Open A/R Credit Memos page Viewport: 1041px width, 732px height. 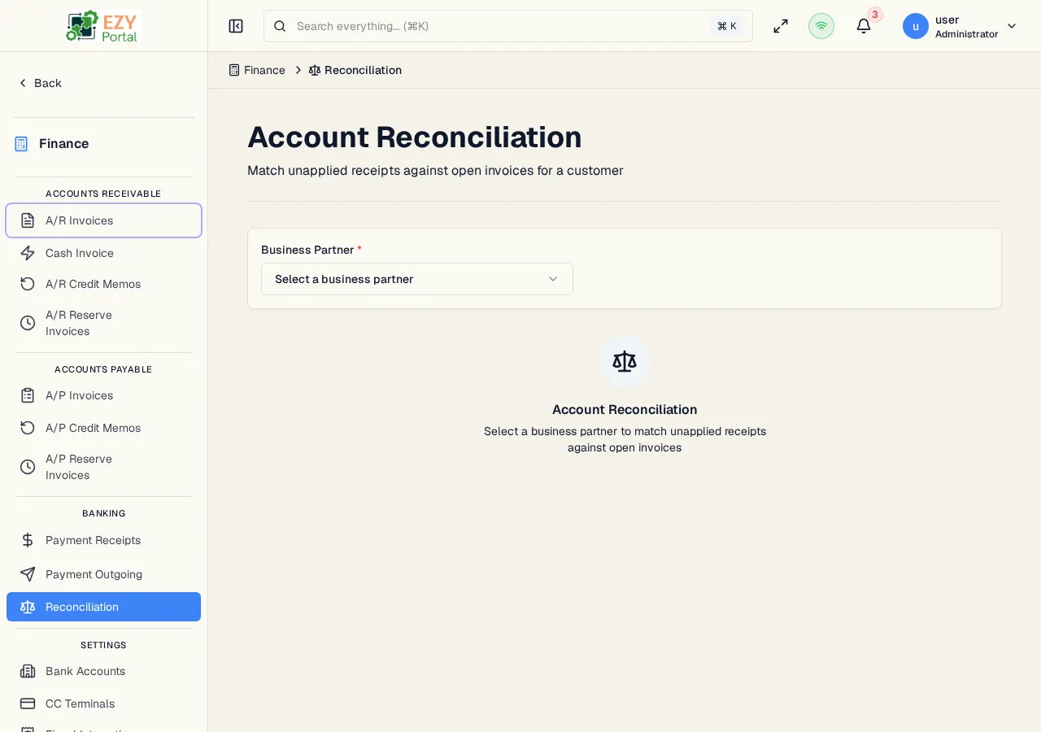click(x=103, y=284)
